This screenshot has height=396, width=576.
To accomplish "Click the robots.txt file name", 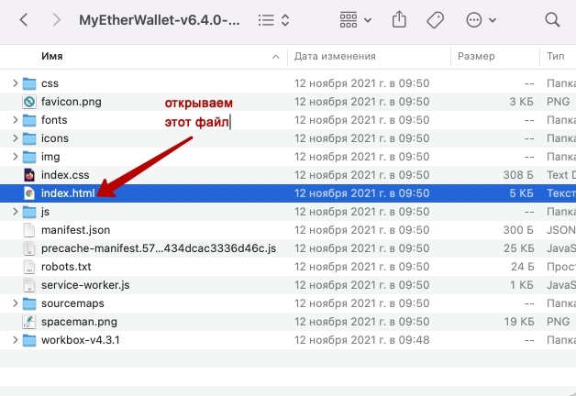I will tap(66, 267).
